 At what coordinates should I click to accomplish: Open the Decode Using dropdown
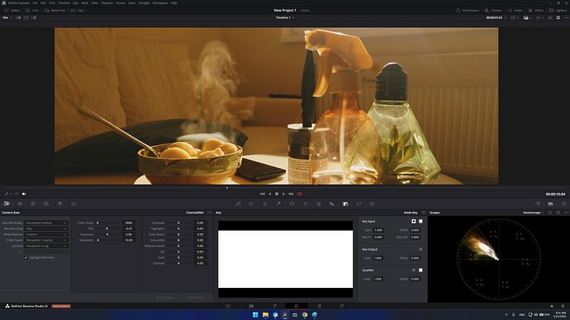(x=46, y=228)
